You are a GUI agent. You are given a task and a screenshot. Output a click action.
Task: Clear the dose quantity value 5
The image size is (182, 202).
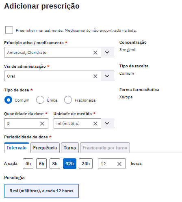[x=42, y=124]
